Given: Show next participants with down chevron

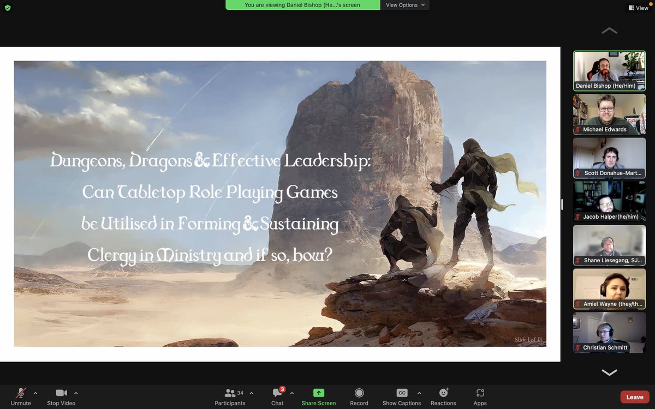Looking at the screenshot, I should coord(609,372).
